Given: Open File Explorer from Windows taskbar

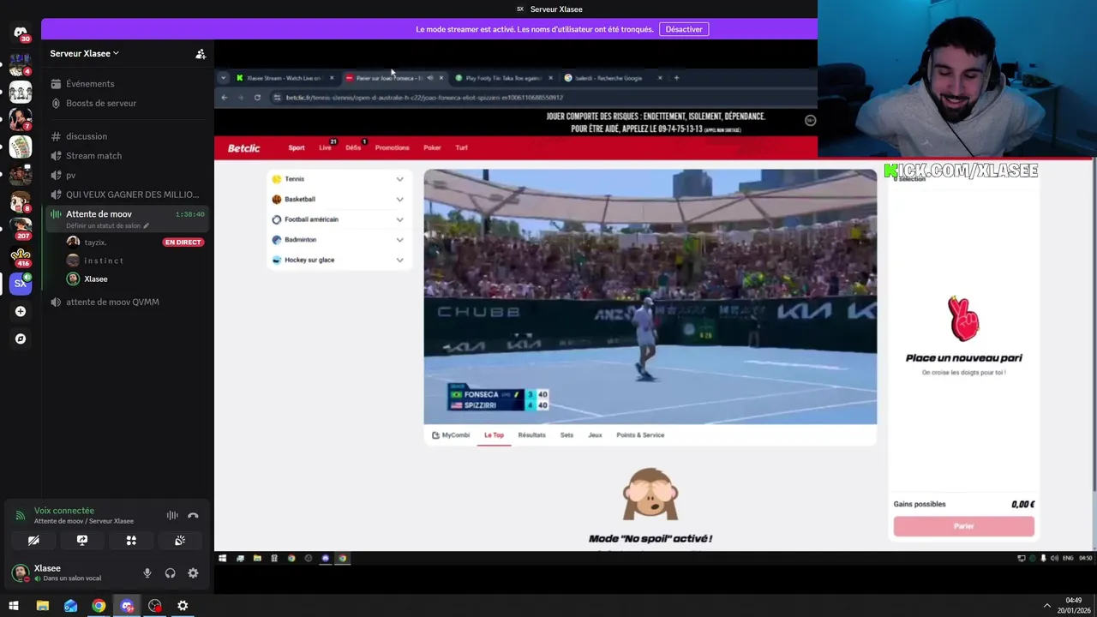Looking at the screenshot, I should coord(42,606).
